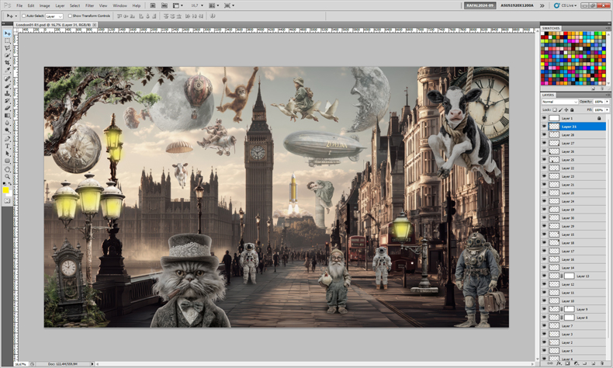Select the Gradient tool
The height and width of the screenshot is (368, 613).
point(8,116)
